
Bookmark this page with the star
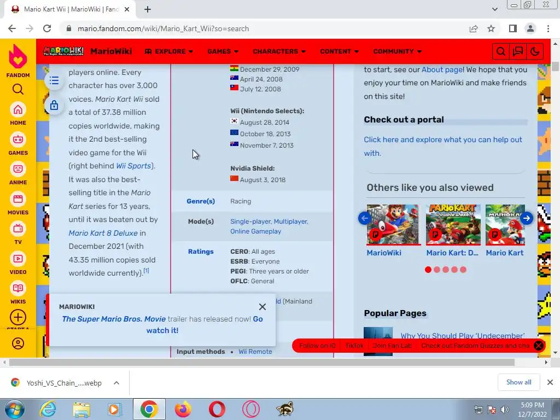click(492, 28)
